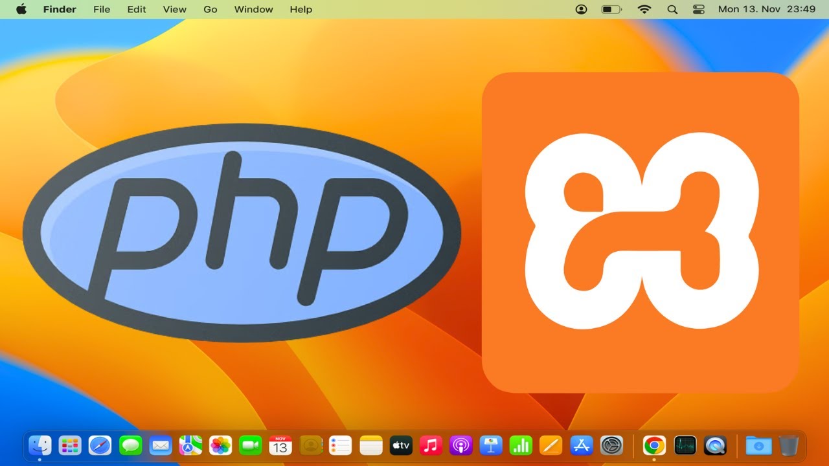Screen dimensions: 829x466
Task: Open Finder from the Dock
Action: [x=40, y=445]
